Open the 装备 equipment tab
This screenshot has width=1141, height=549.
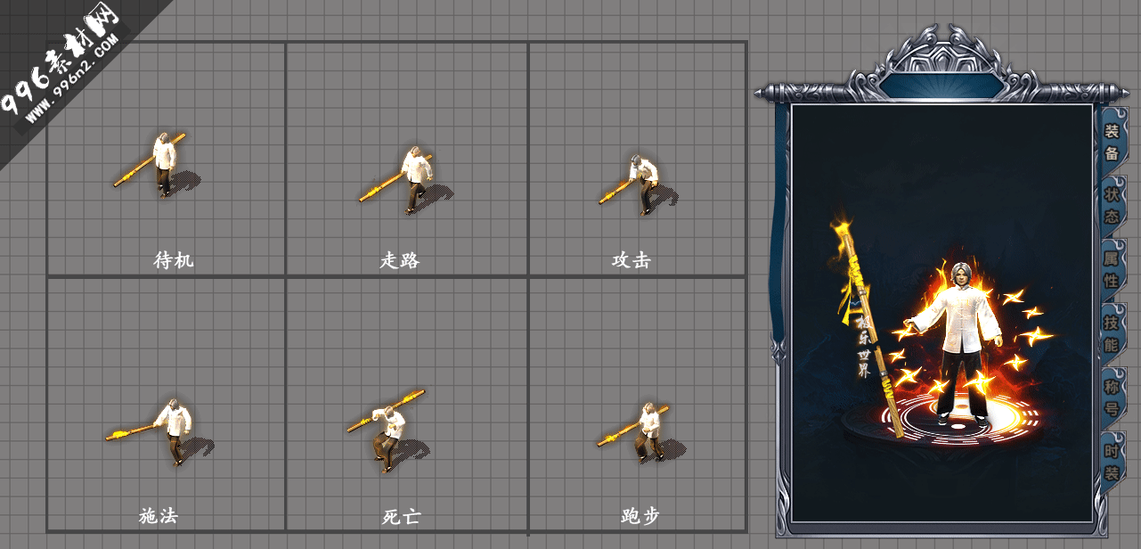[1112, 142]
